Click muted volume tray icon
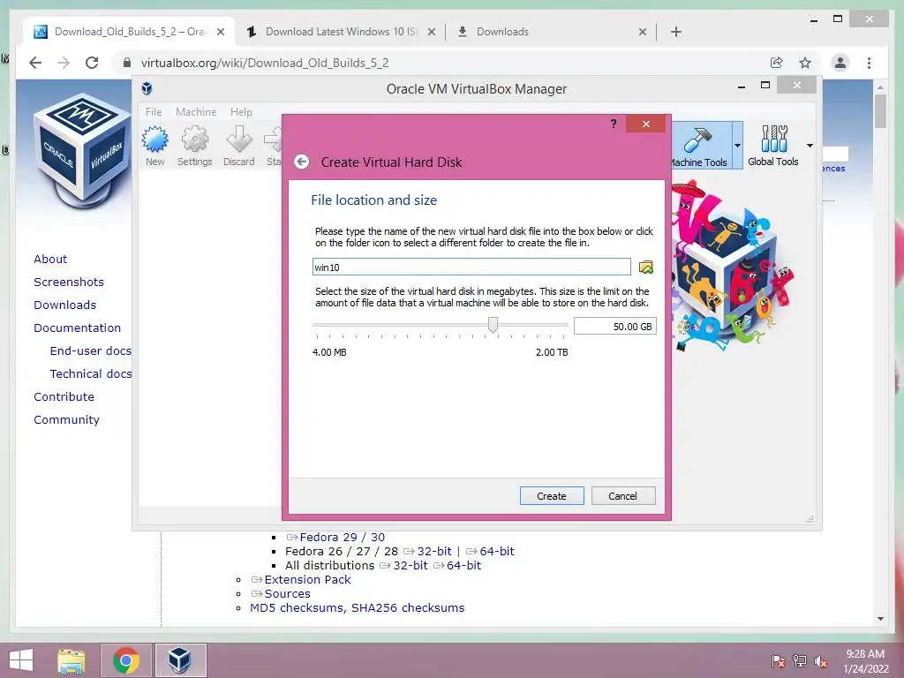This screenshot has width=904, height=678. pyautogui.click(x=820, y=661)
